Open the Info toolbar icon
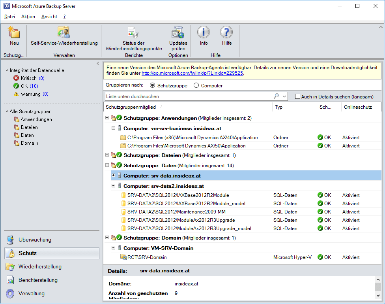The width and height of the screenshot is (385, 304). (x=204, y=33)
